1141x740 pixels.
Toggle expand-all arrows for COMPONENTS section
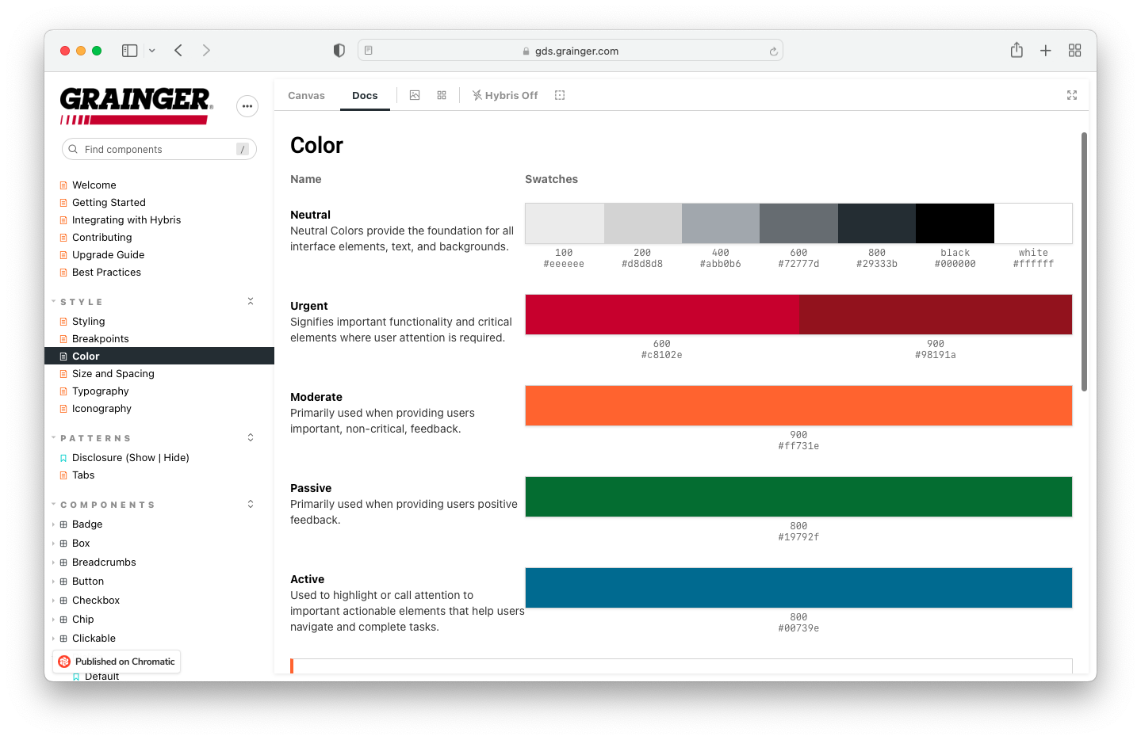(251, 504)
